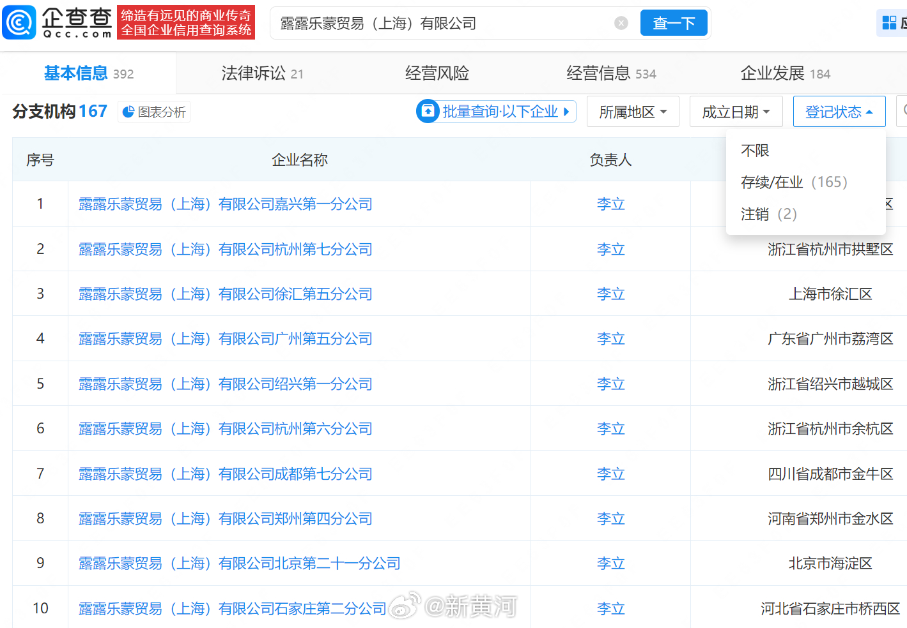This screenshot has height=628, width=907.
Task: Click 李立 in the 杭州第七分公司 row
Action: [x=610, y=250]
